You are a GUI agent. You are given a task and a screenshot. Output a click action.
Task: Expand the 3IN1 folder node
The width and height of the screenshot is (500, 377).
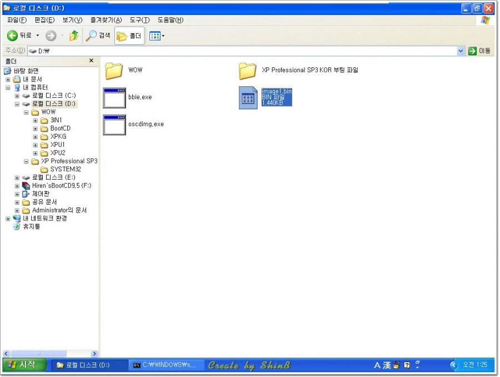point(36,120)
